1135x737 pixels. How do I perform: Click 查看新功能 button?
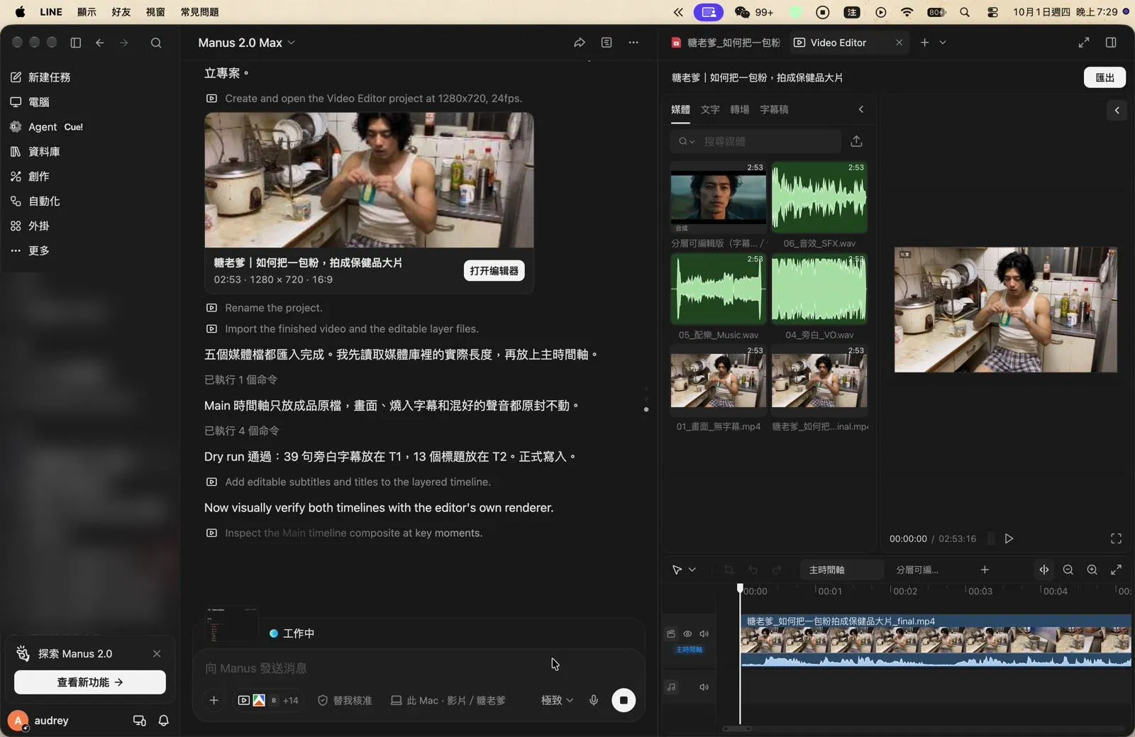tap(90, 682)
